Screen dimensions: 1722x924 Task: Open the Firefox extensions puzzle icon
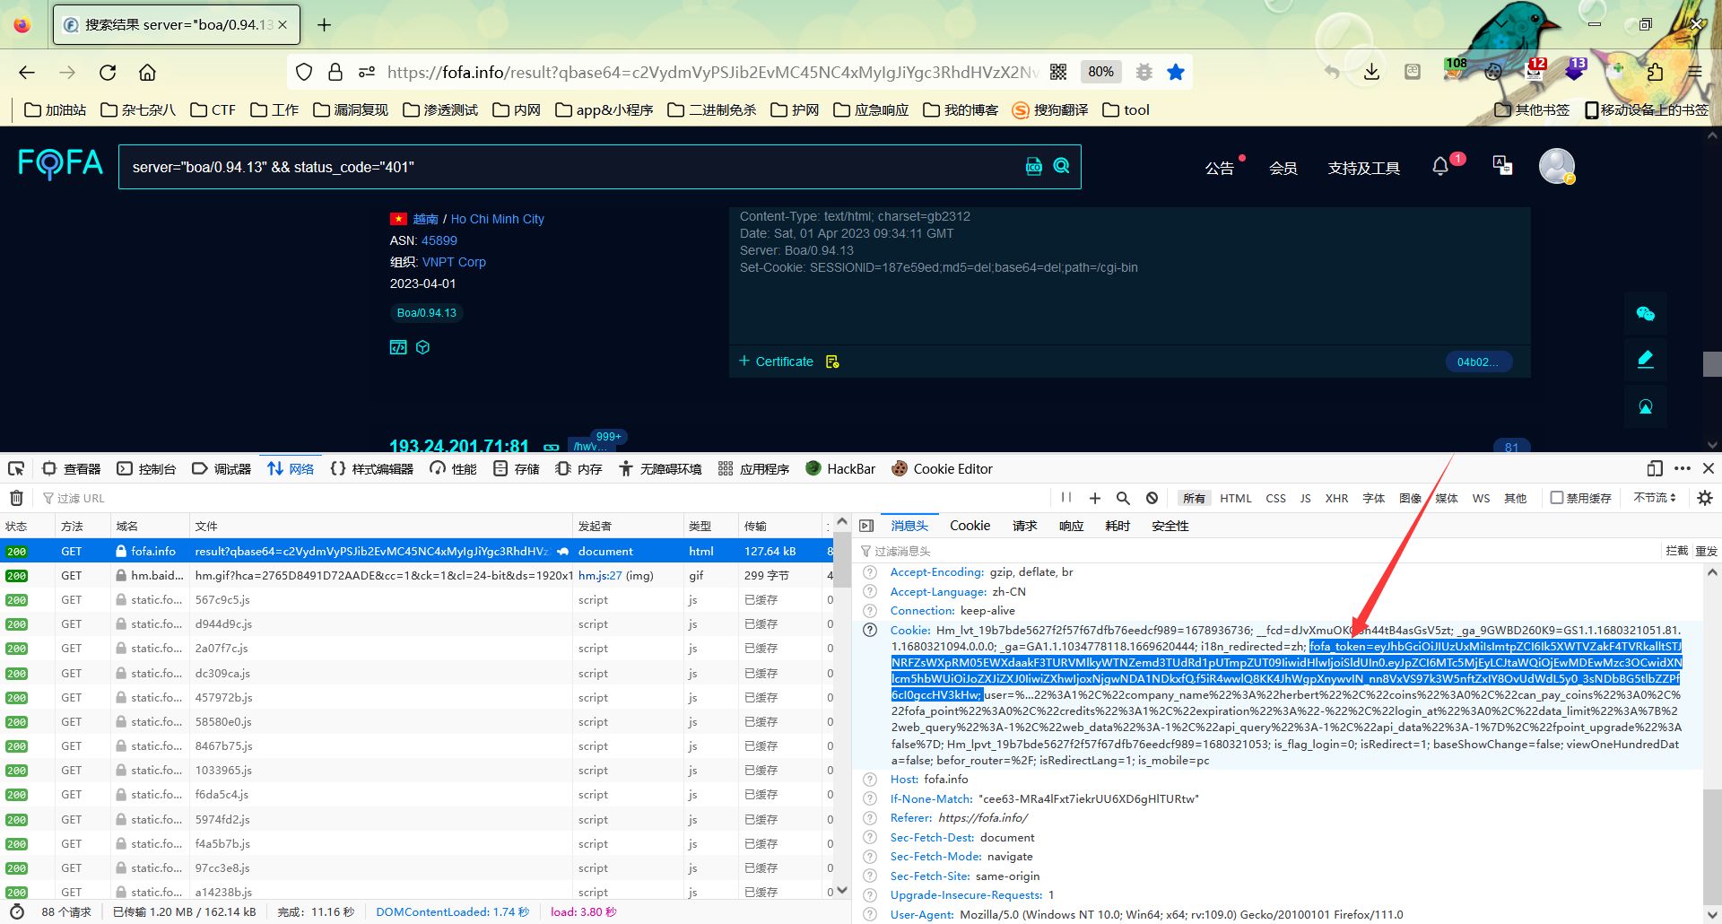[1656, 72]
